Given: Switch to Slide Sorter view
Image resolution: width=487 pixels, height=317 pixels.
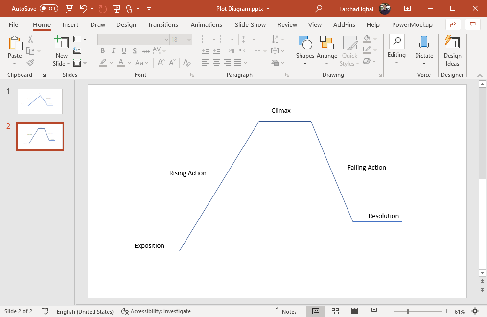Looking at the screenshot, I should pos(335,311).
